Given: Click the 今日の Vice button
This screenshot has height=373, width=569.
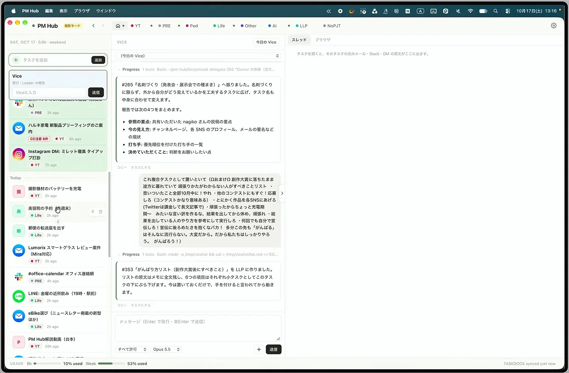Looking at the screenshot, I should coord(266,42).
